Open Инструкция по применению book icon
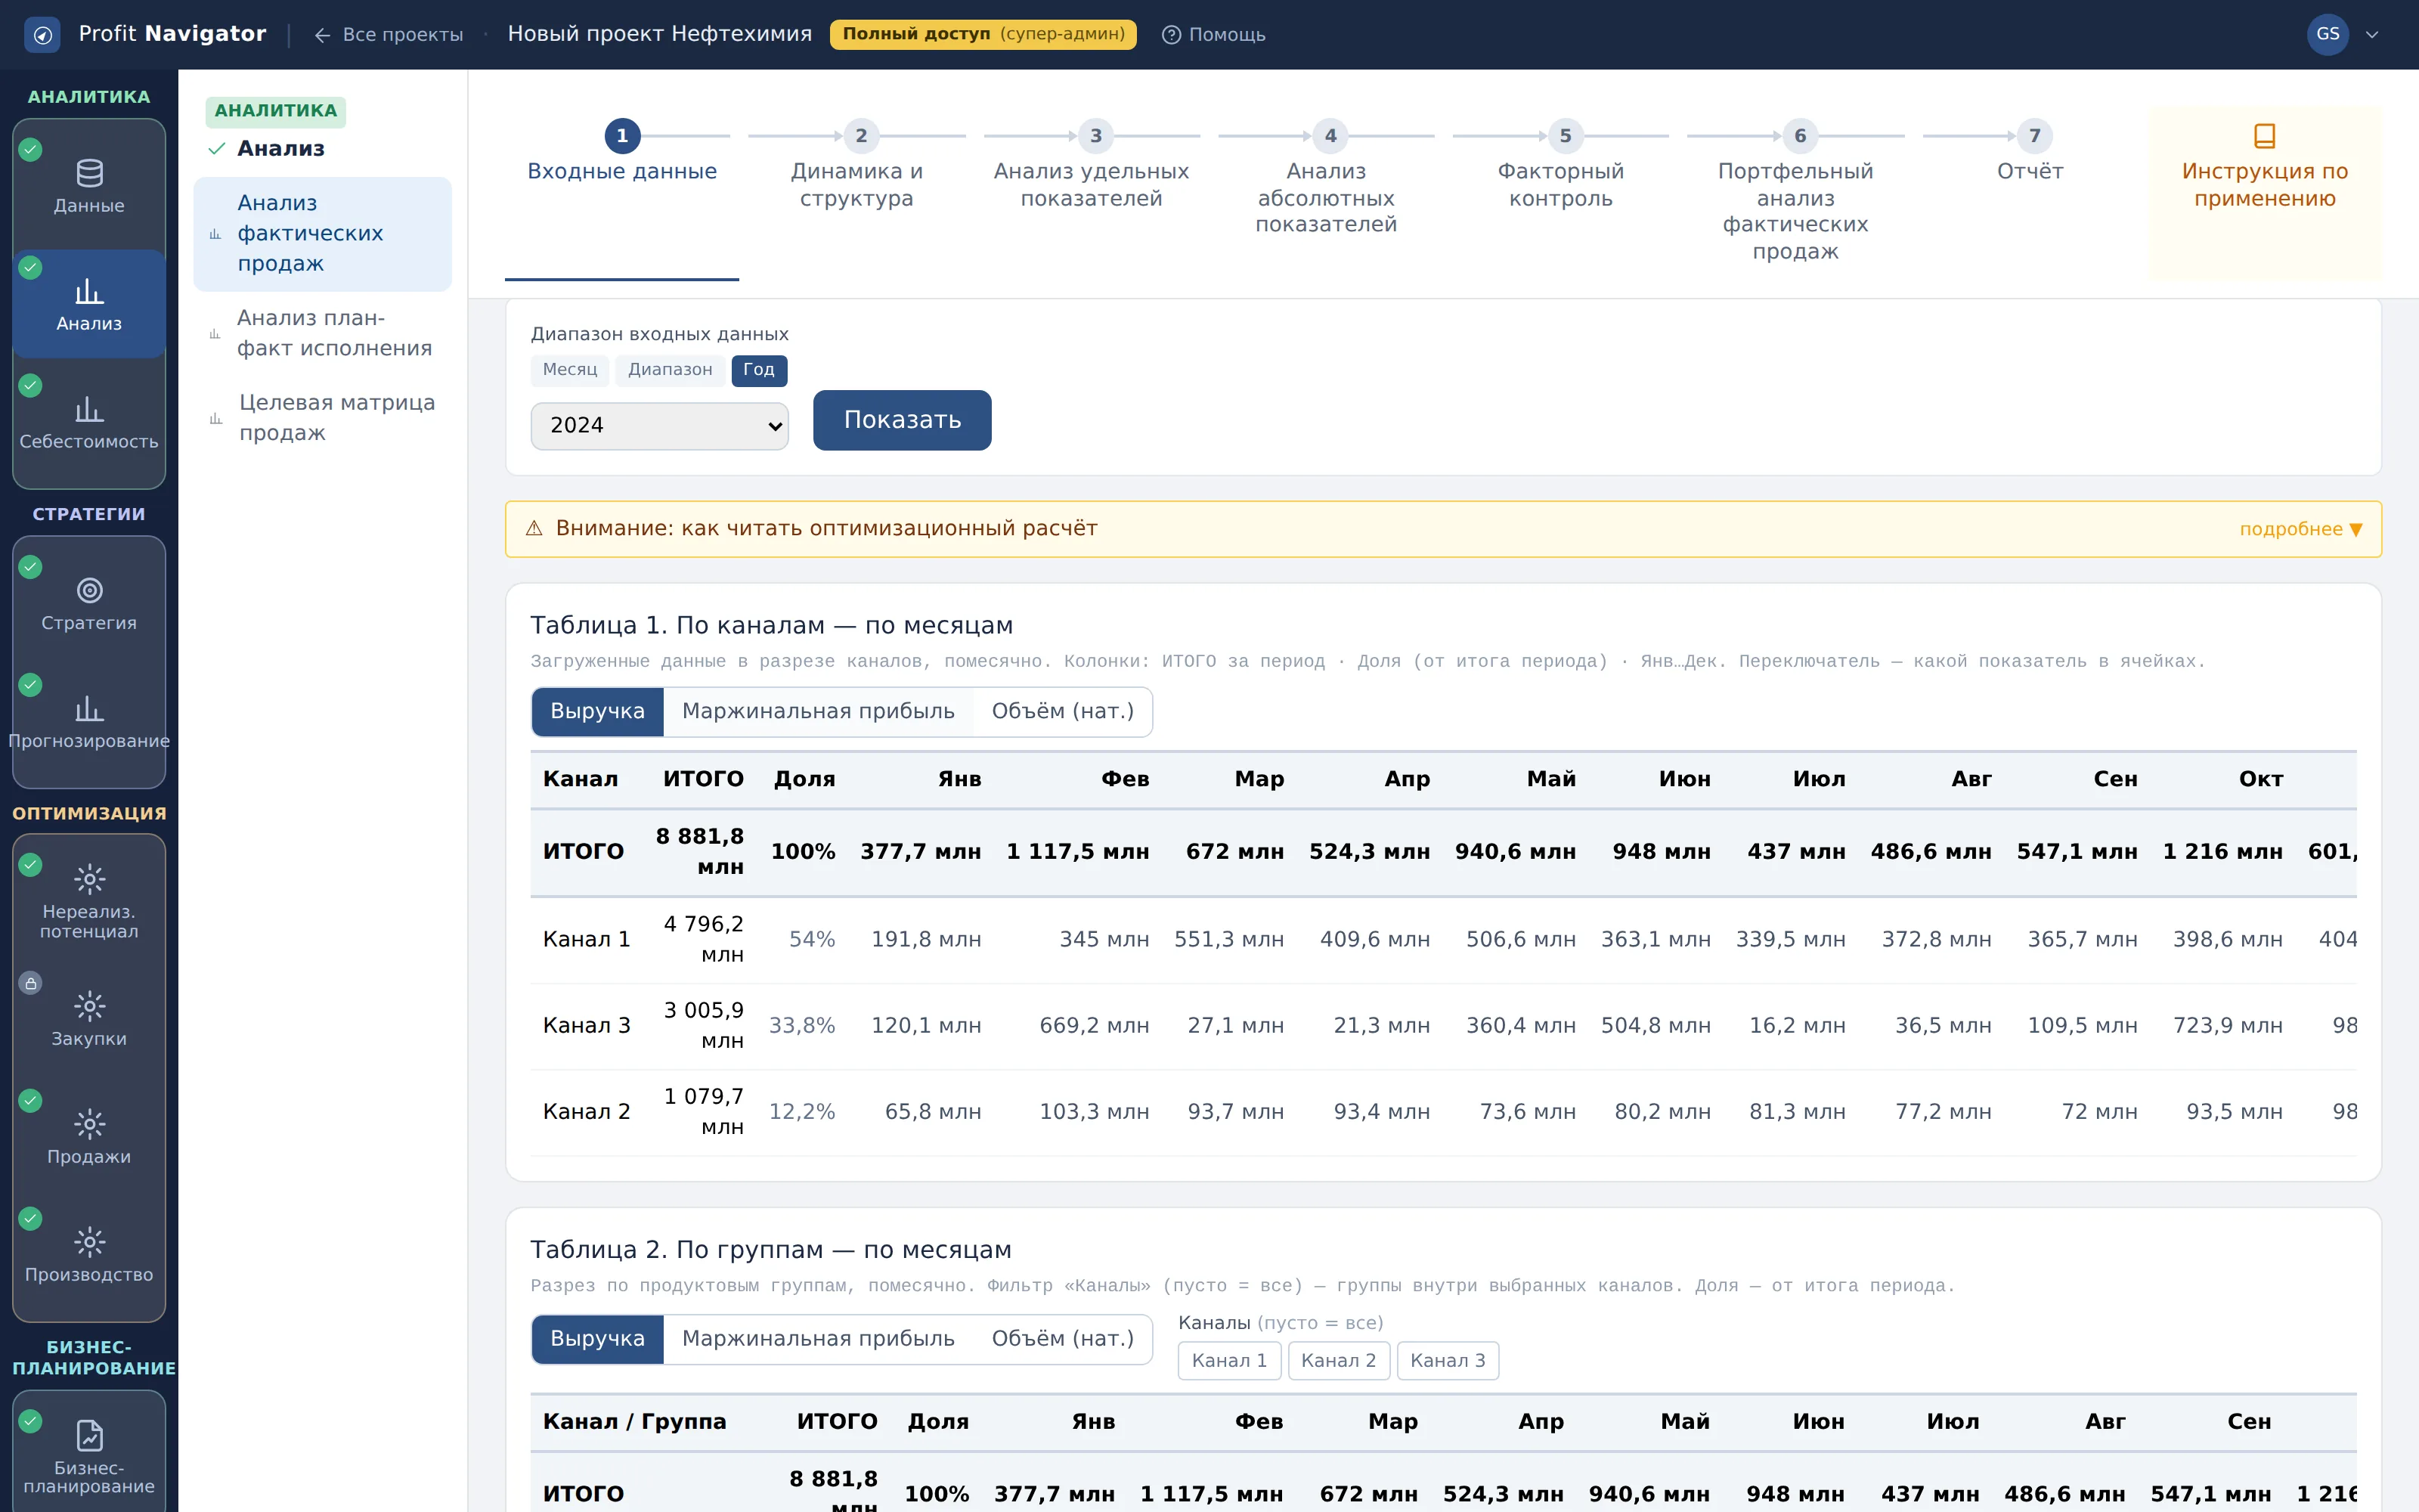 pyautogui.click(x=2264, y=135)
